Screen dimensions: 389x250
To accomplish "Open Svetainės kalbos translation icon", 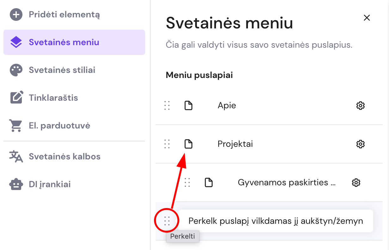I will click(x=16, y=156).
